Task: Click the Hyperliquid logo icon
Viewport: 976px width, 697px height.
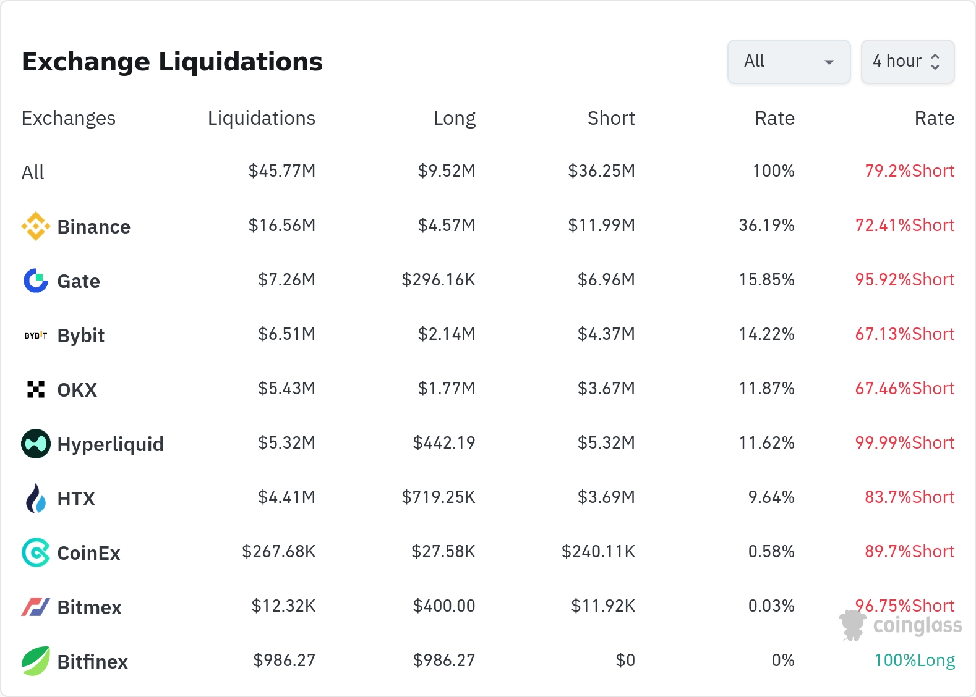Action: 35,444
